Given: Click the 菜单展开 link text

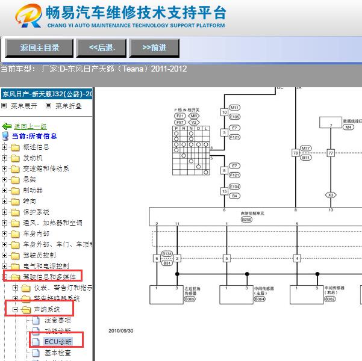Looking at the screenshot, I should point(24,106).
